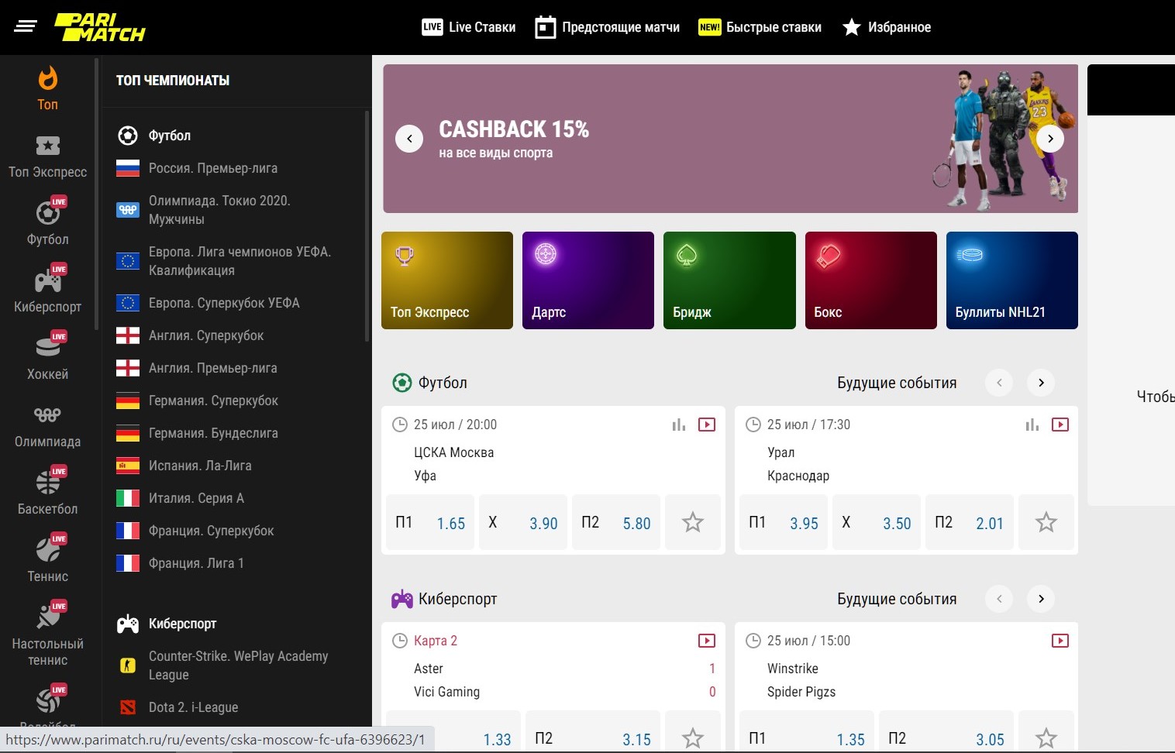Open the Бридж tile
Image resolution: width=1175 pixels, height=753 pixels.
click(729, 280)
